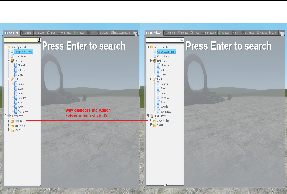This screenshot has width=287, height=194.
Task: Focus the yellow search field in left panel
Action: pos(20,40)
